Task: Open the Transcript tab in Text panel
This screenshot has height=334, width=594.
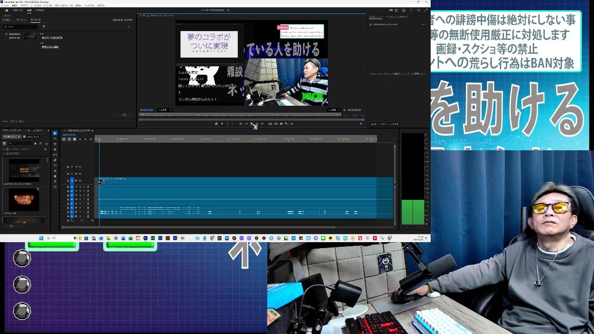Action: 6,20
